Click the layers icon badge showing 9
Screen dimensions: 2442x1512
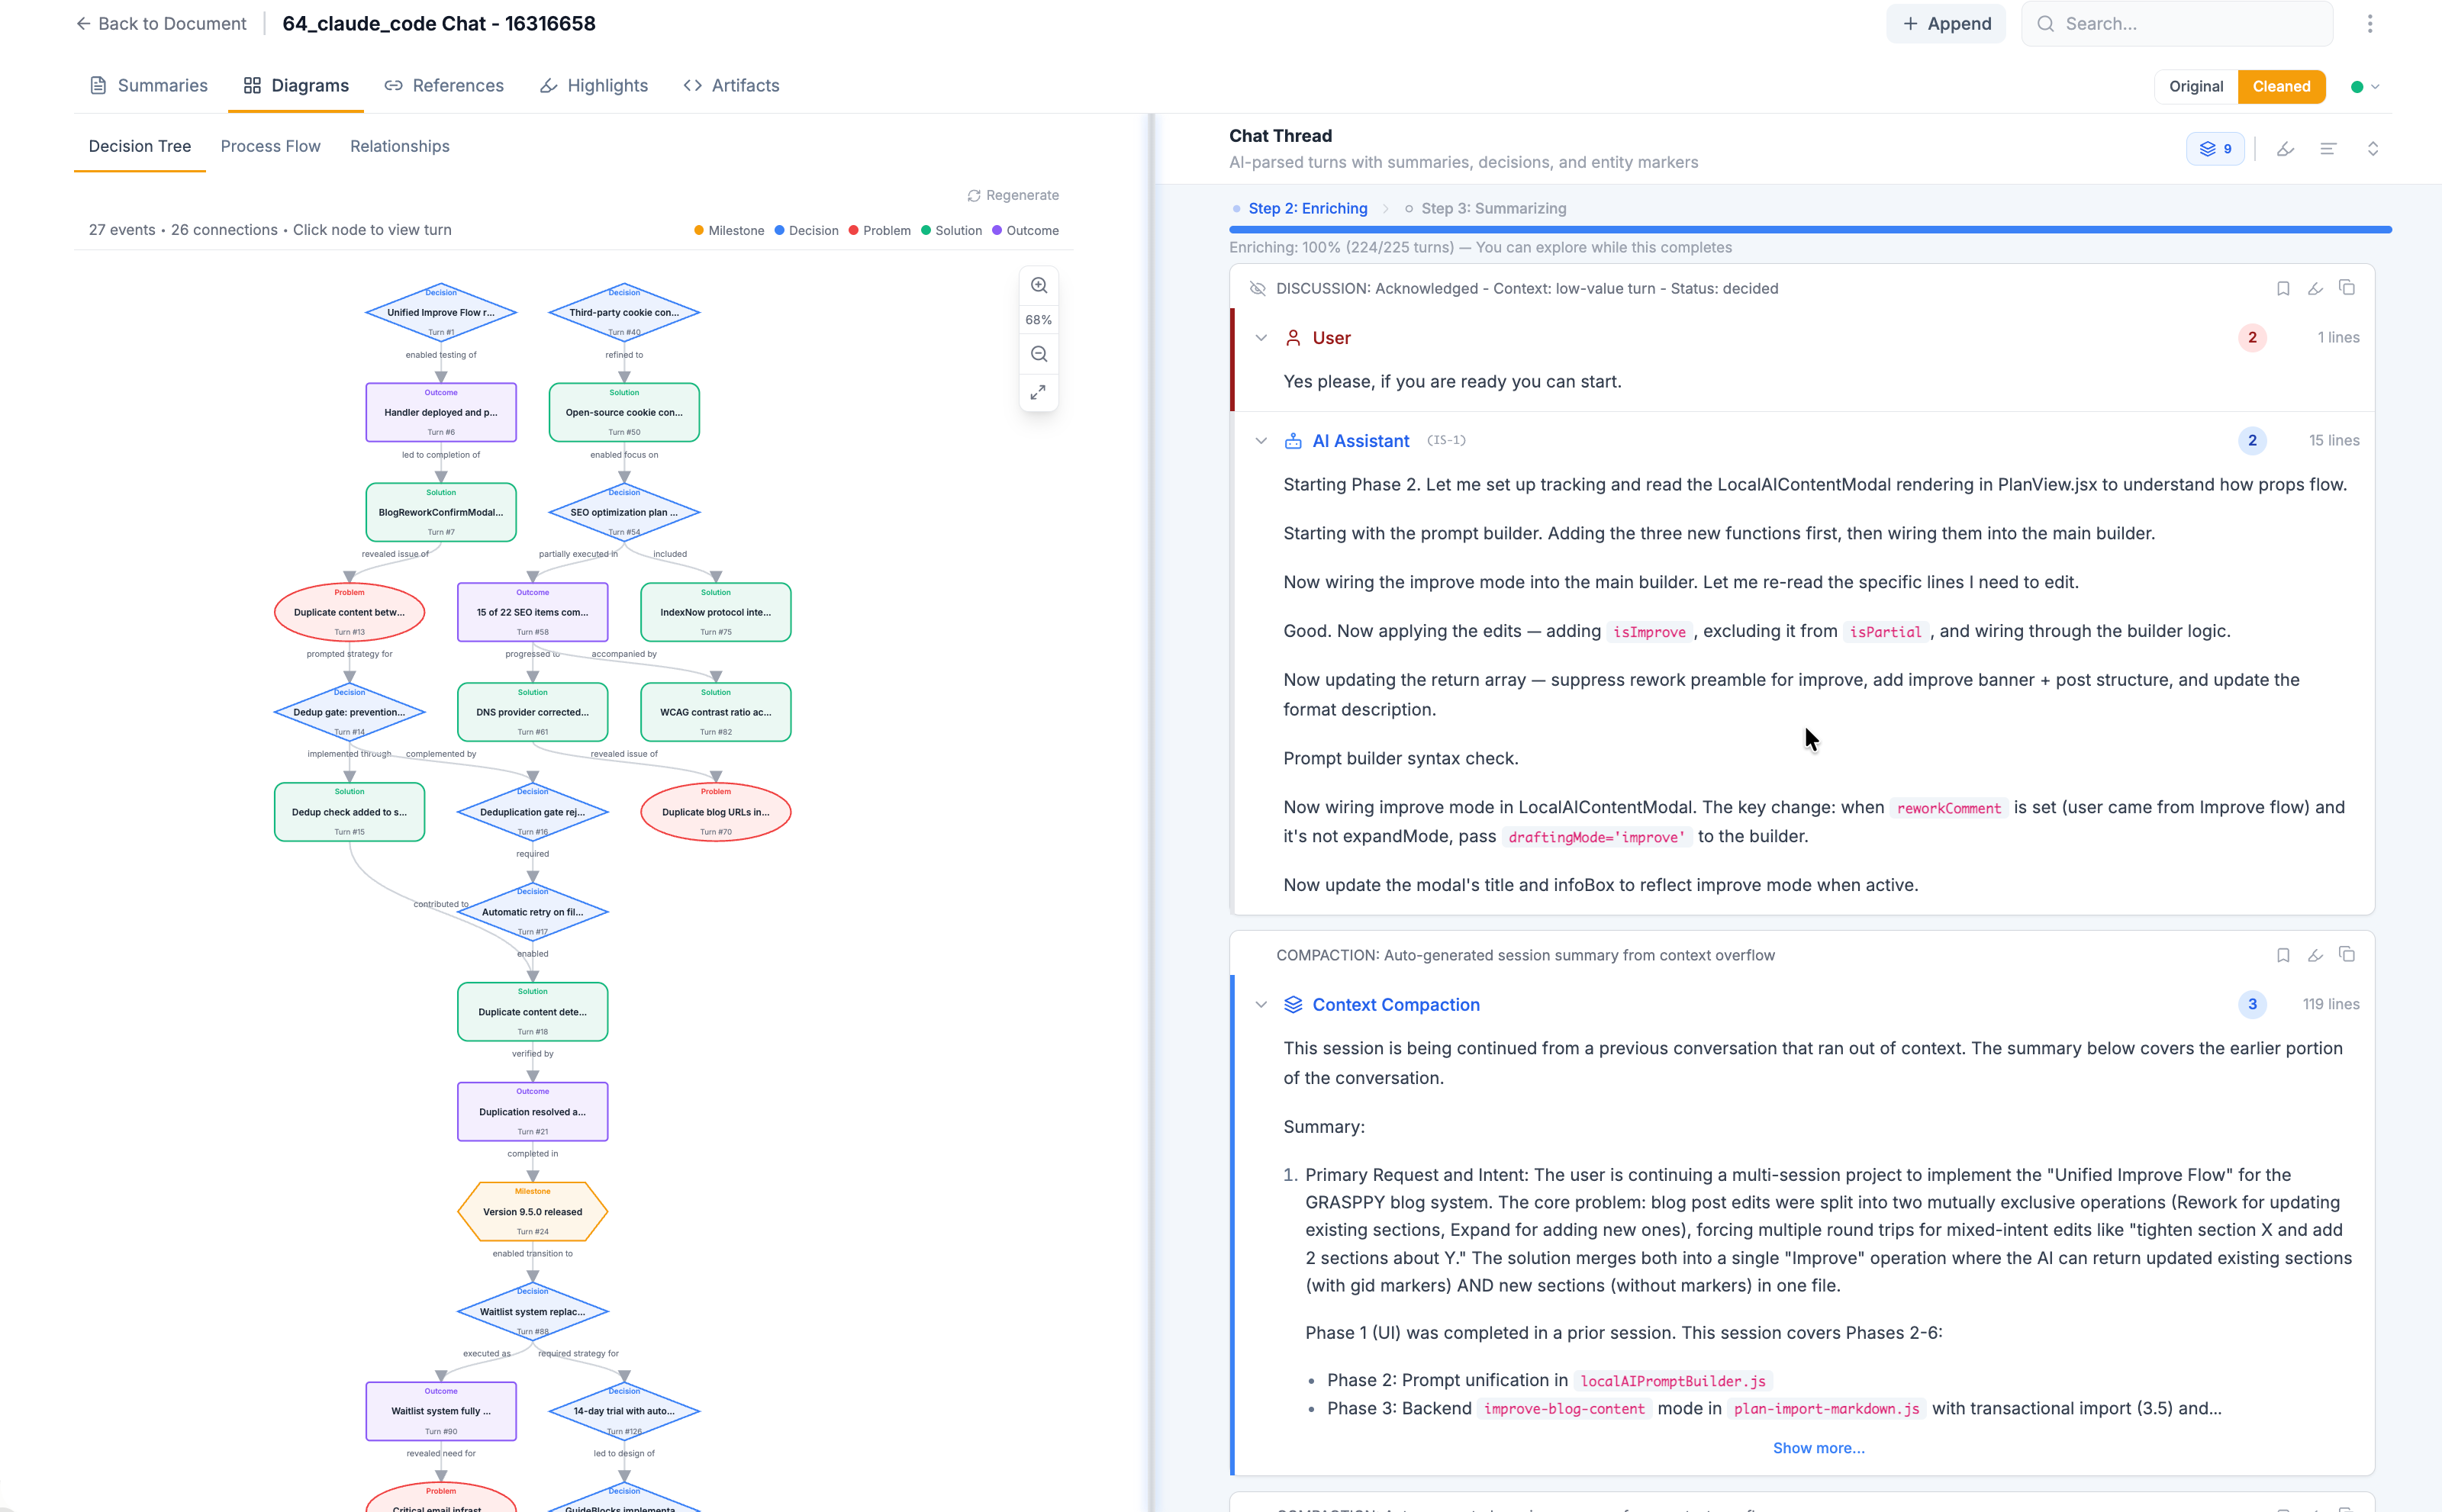tap(2215, 149)
